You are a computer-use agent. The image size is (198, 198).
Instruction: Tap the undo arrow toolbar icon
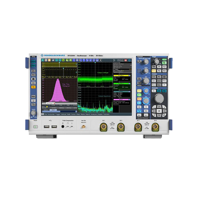click(x=43, y=60)
